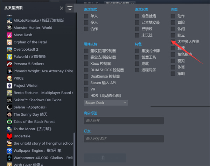
Task: Enable 完全支持控制器 hardware filter
Action: (86, 57)
